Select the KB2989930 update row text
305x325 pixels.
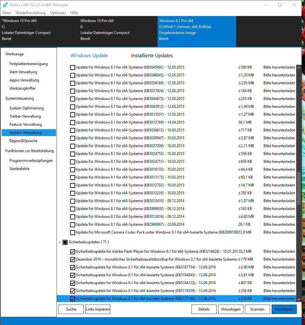coord(130,209)
